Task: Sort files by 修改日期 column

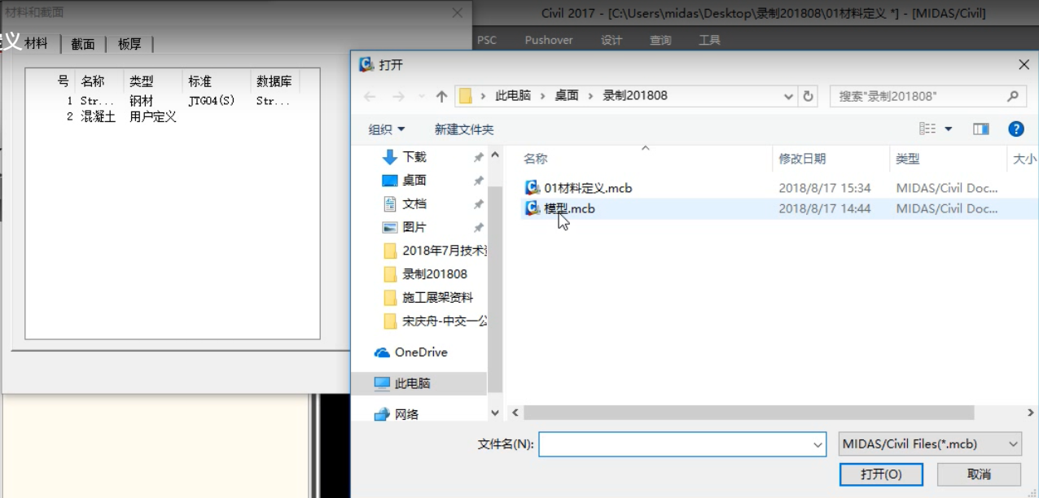Action: tap(802, 159)
